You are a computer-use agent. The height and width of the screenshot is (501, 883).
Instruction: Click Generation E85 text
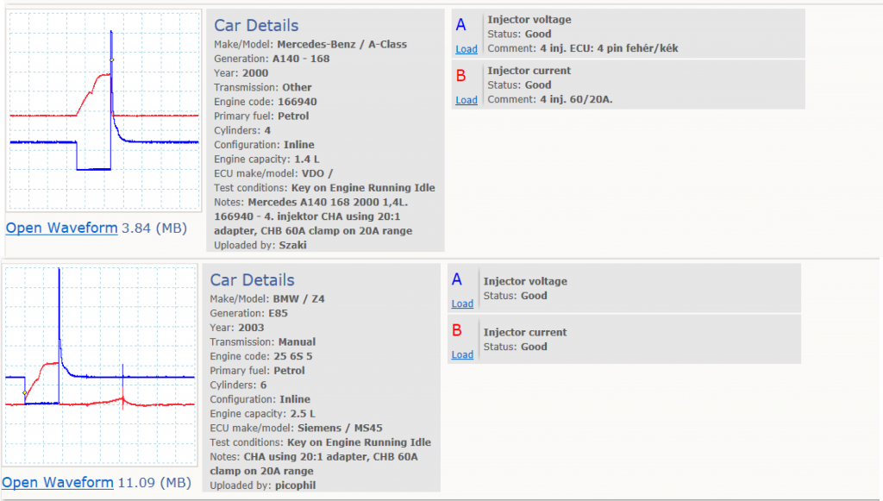(x=249, y=313)
